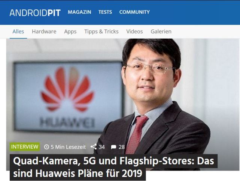Image resolution: width=240 pixels, height=181 pixels.
Task: Open the TESTS menu
Action: [105, 12]
